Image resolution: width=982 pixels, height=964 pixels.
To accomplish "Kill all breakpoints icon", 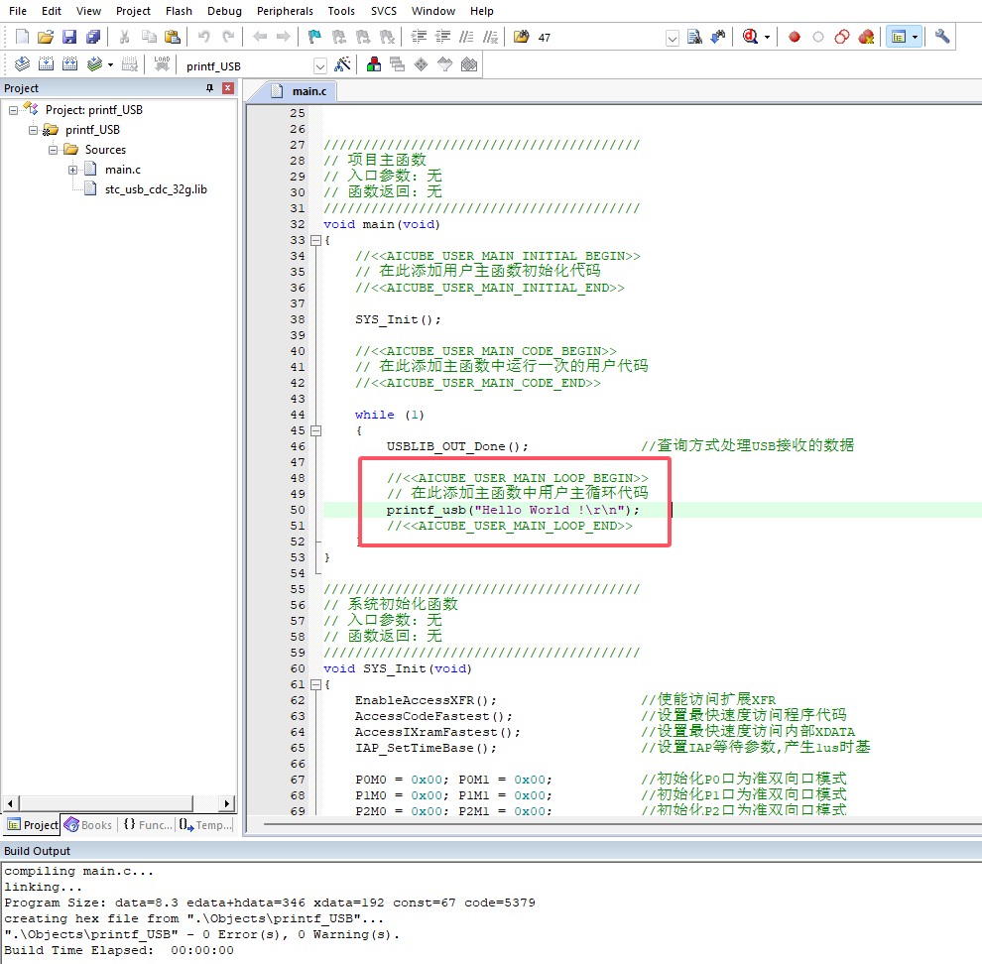I will tap(866, 37).
